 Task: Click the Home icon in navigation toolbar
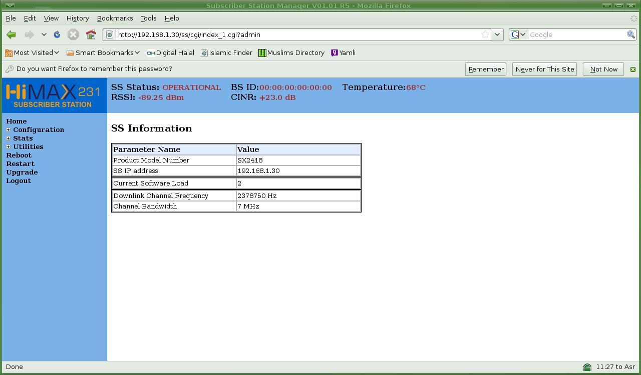(91, 34)
